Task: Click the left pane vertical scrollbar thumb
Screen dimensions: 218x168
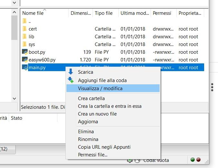Action: coord(14,28)
